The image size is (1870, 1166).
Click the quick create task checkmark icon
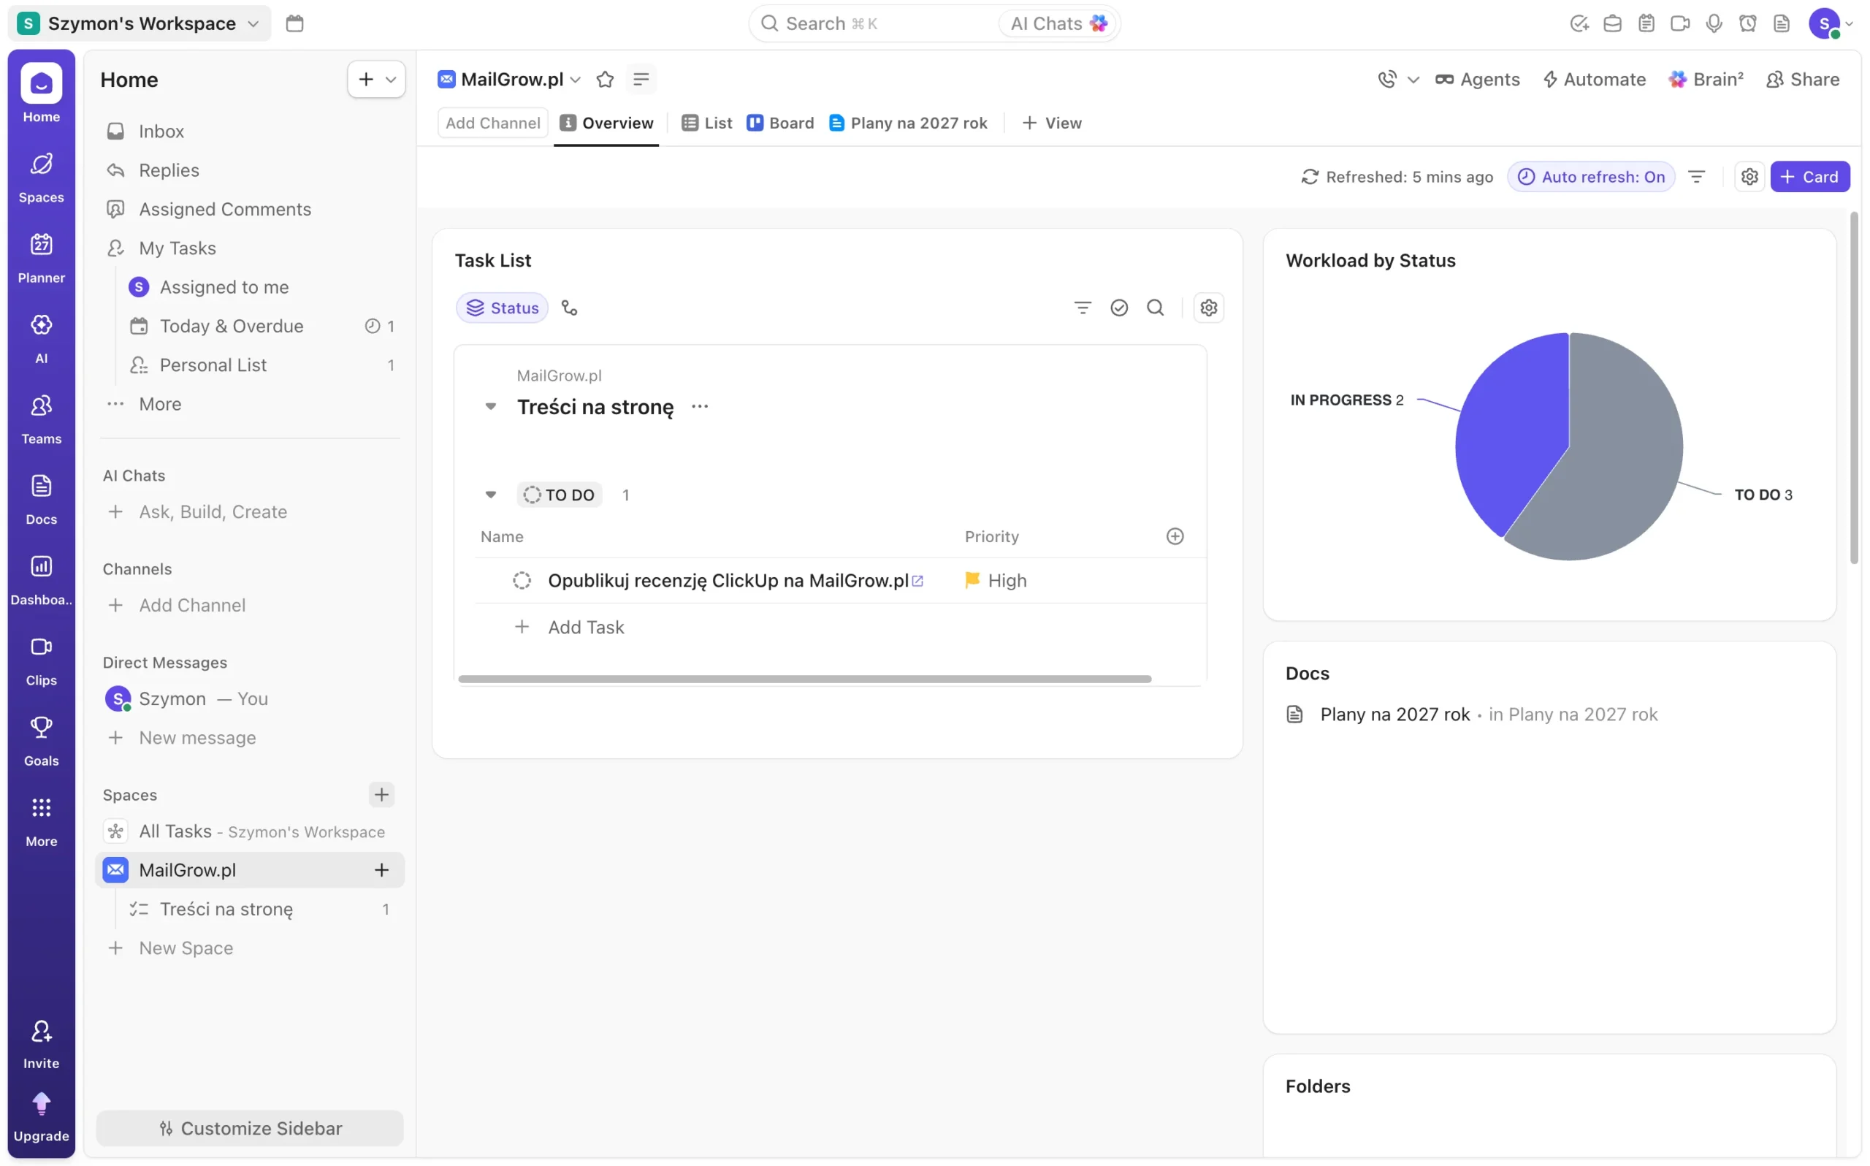click(x=1579, y=23)
